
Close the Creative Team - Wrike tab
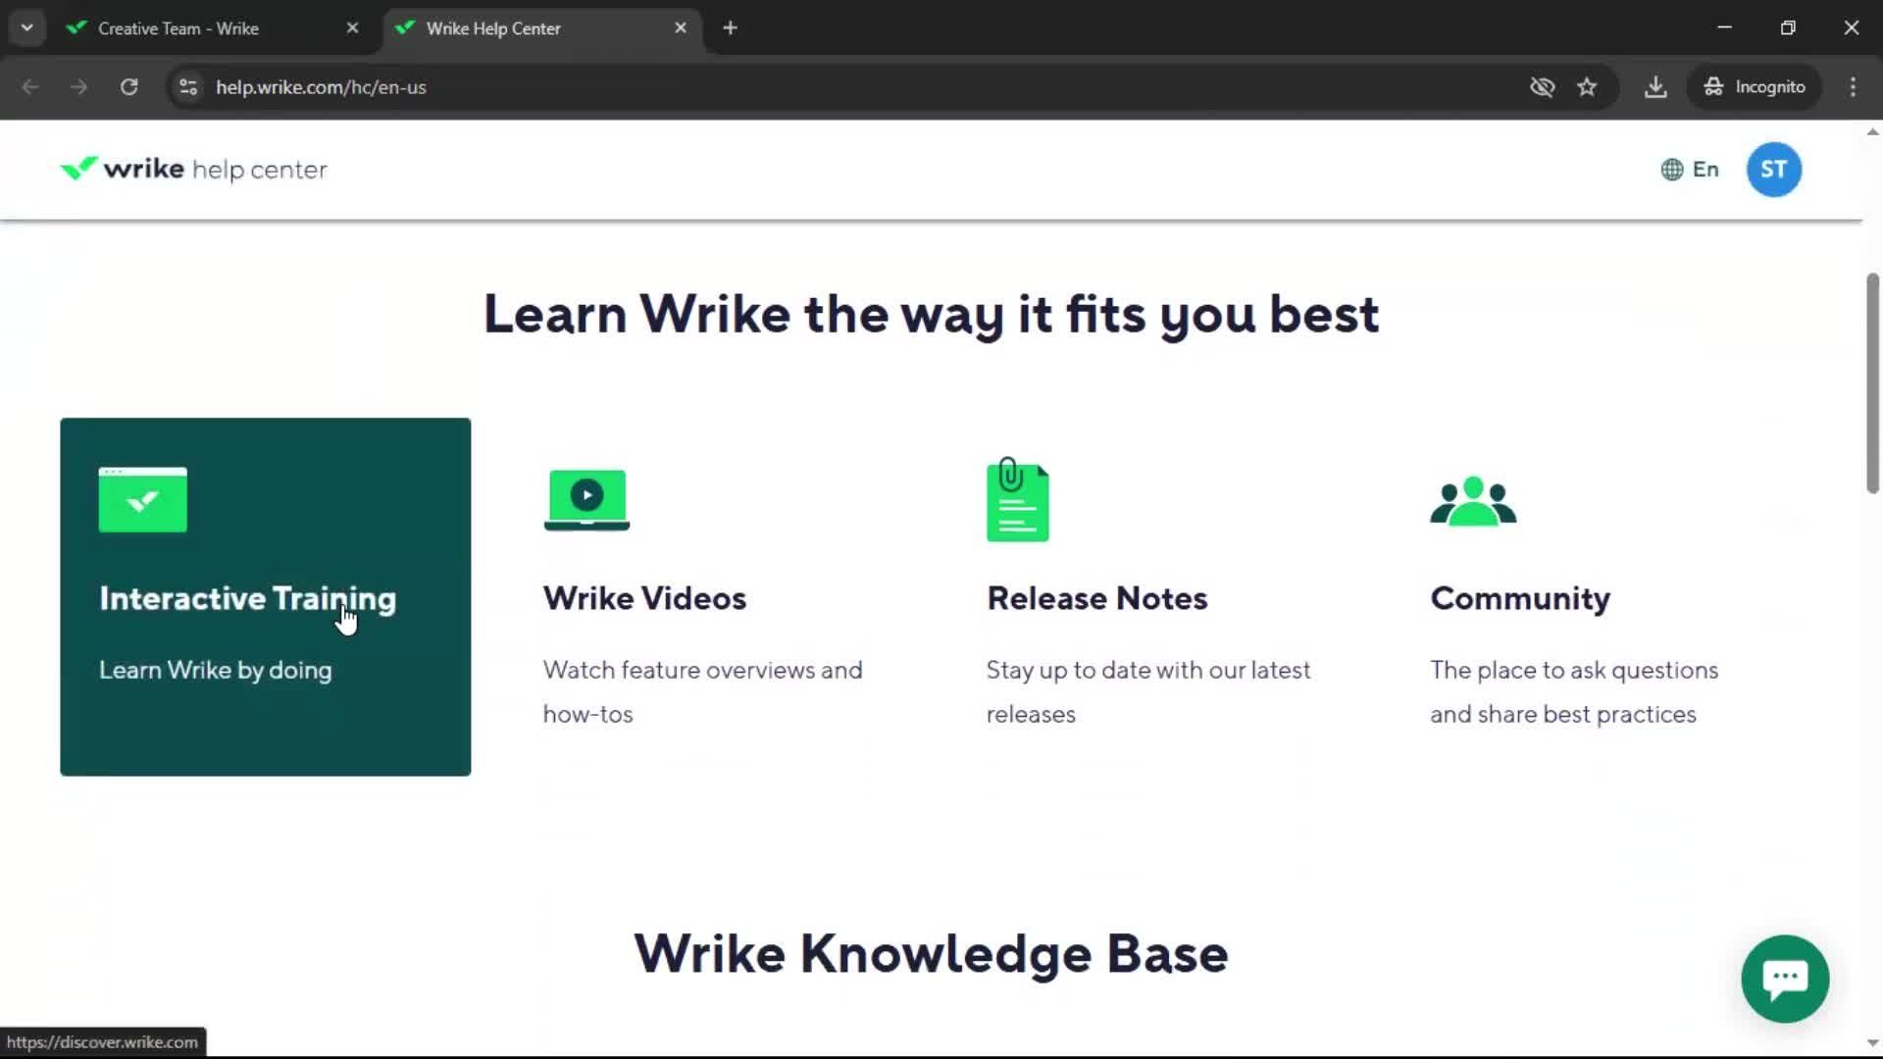353,28
